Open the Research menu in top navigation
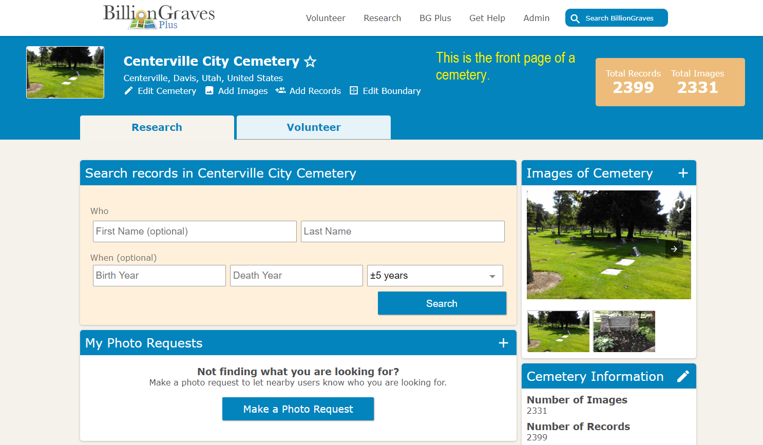The image size is (763, 445). [x=383, y=18]
